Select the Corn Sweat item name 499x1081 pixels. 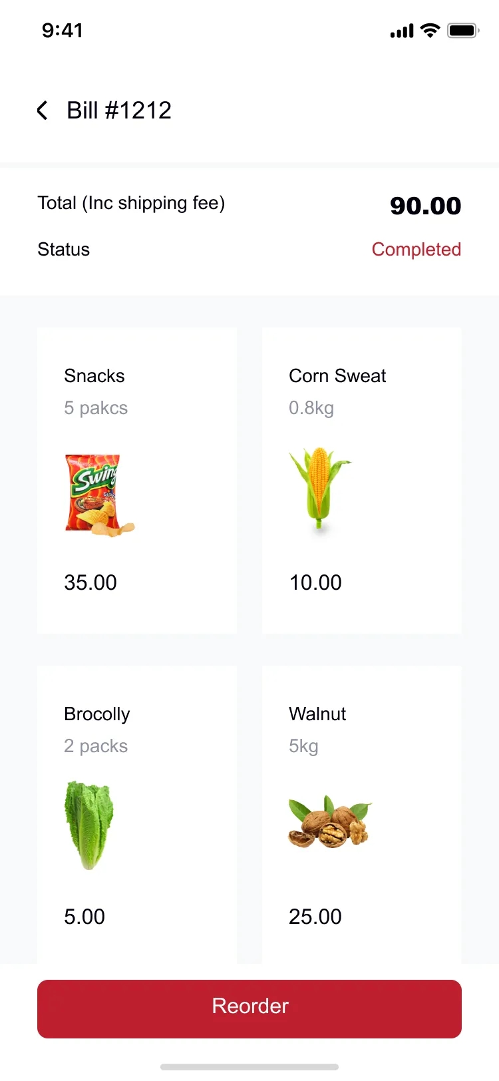(x=337, y=376)
